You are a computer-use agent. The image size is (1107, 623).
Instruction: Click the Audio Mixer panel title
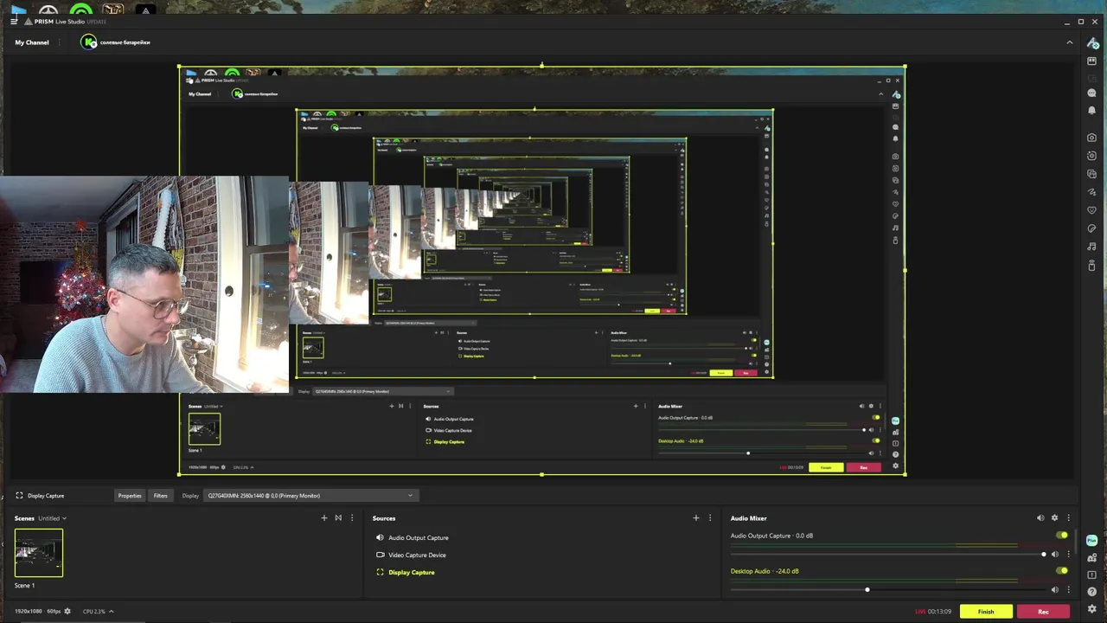[x=748, y=518]
